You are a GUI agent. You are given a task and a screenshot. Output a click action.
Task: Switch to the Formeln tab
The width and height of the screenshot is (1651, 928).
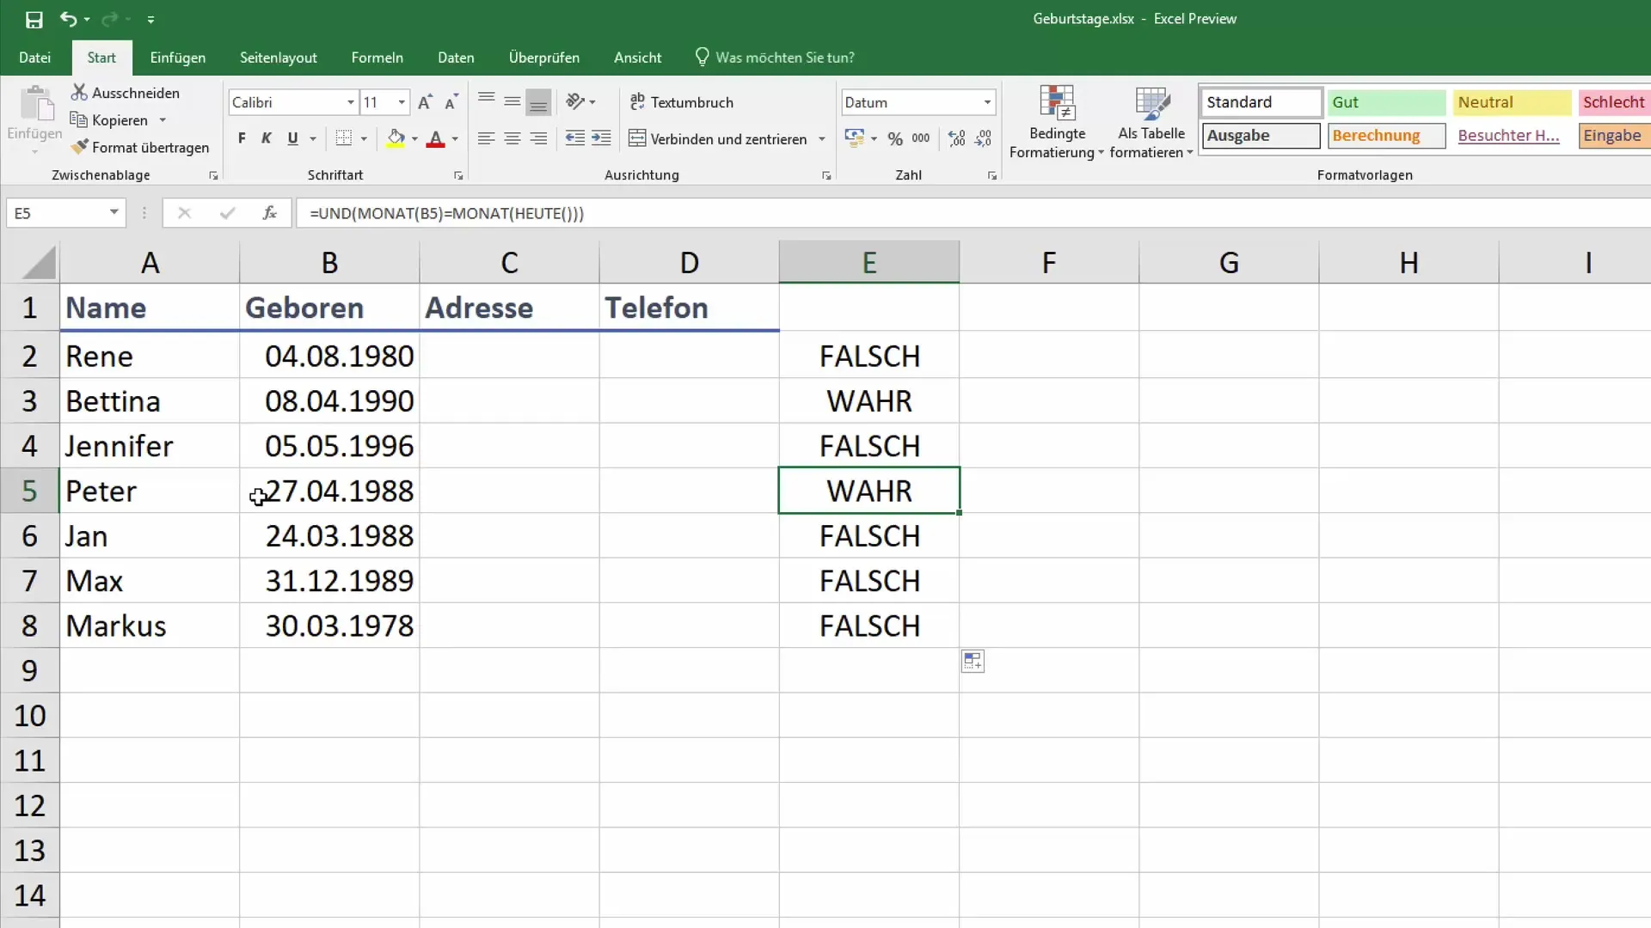click(x=377, y=58)
